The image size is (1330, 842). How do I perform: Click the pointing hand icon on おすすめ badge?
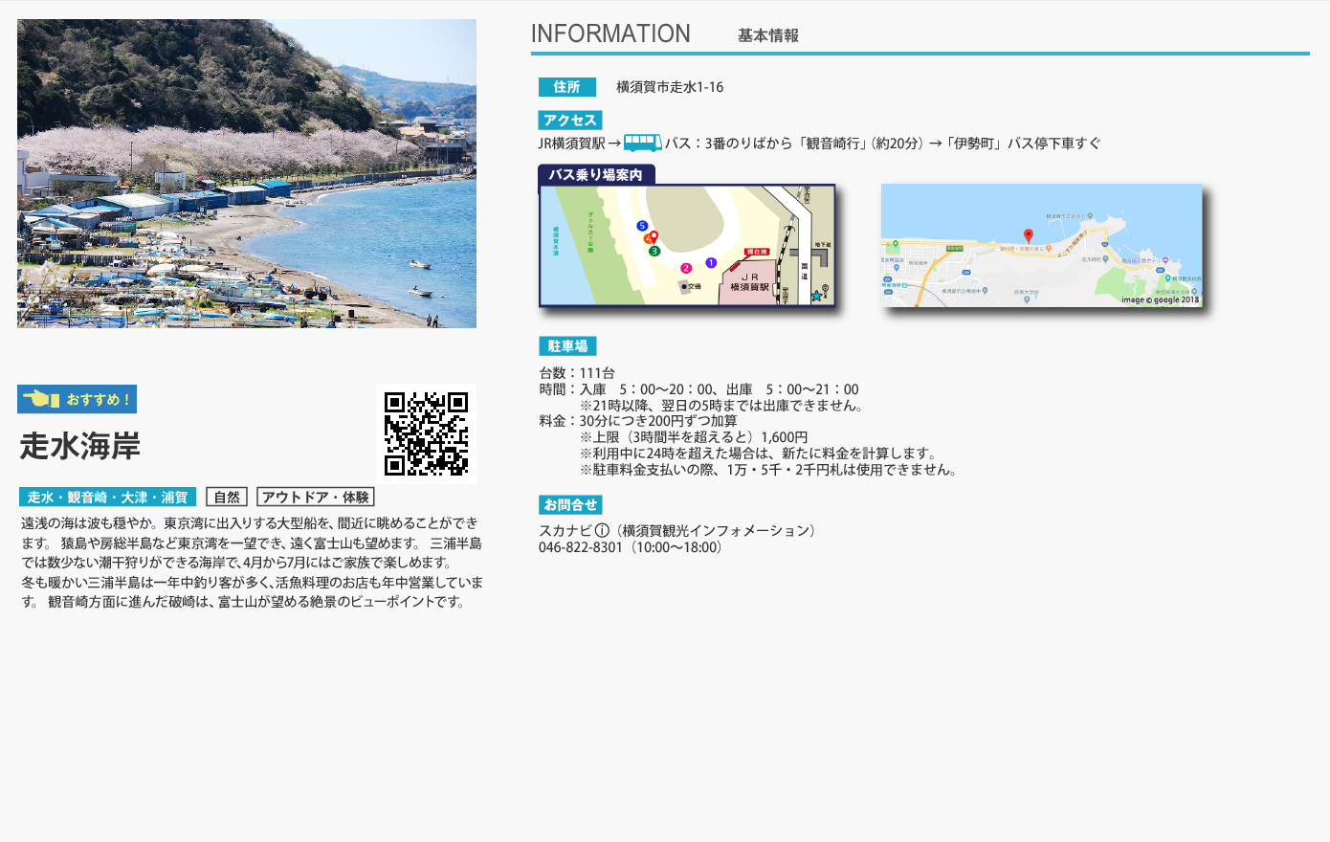coord(40,399)
